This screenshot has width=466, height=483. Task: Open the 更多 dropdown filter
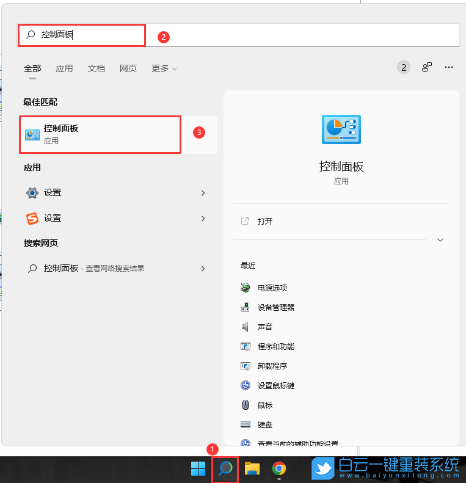point(164,68)
